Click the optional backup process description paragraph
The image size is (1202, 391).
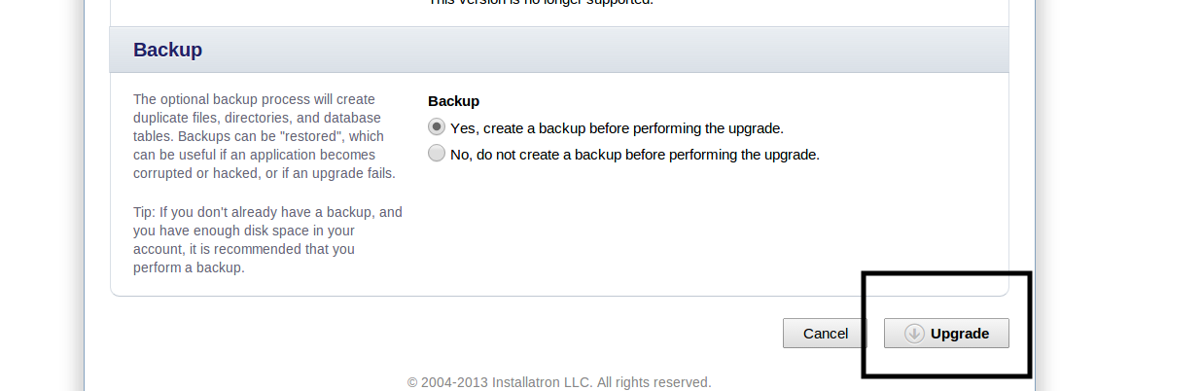coord(265,136)
